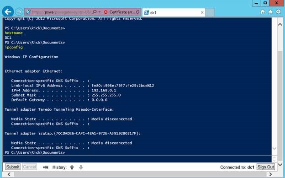Click 'Media disconnected' under isatap adapter
285x178 pixels.
(x=111, y=143)
